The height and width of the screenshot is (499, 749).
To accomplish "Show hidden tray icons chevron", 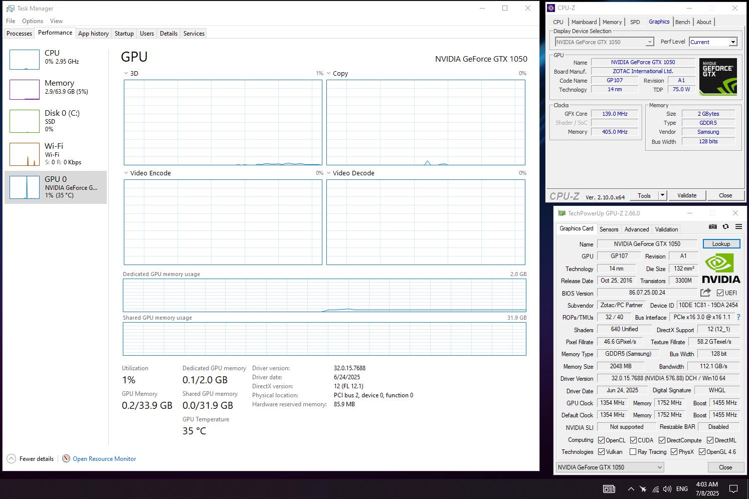I will [x=631, y=489].
